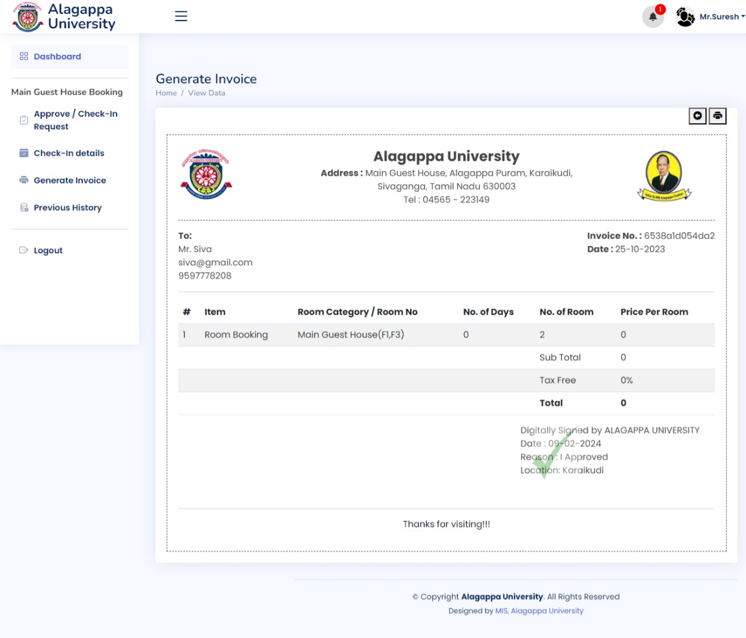The width and height of the screenshot is (746, 638).
Task: Click the Sub Total label
Action: point(560,358)
